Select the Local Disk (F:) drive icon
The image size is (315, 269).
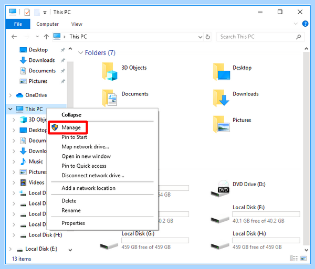point(220,220)
